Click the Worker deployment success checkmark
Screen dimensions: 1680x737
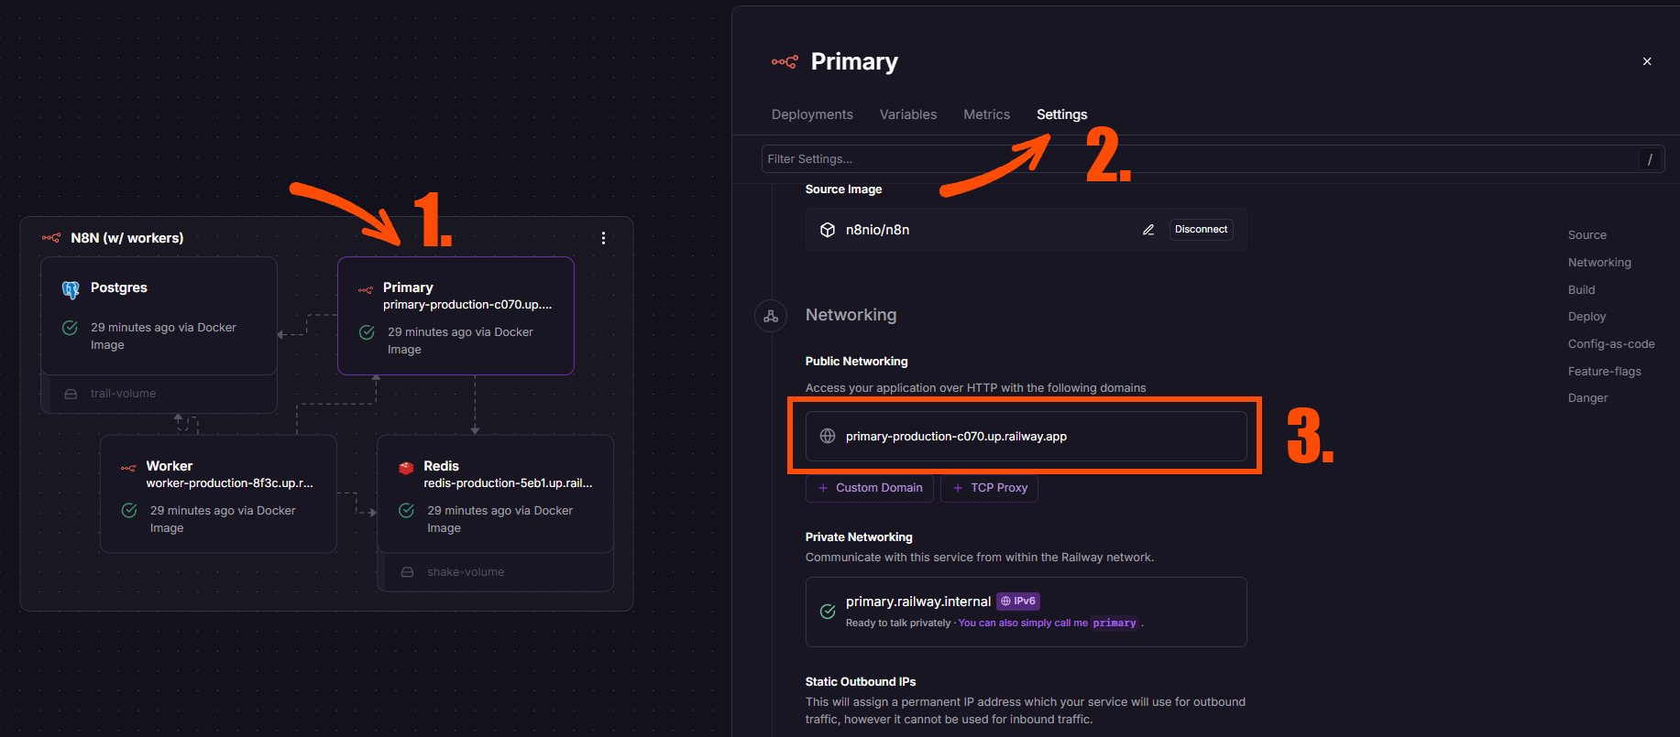click(129, 511)
